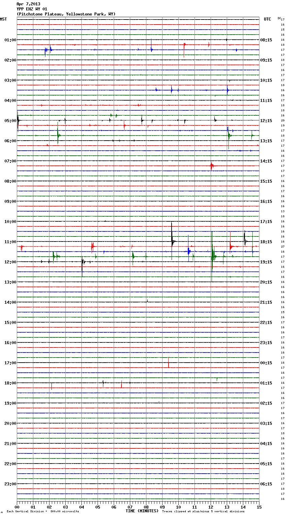The height and width of the screenshot is (516, 286).
Task: Click the 08:15 UTC row label
Action: (266, 40)
